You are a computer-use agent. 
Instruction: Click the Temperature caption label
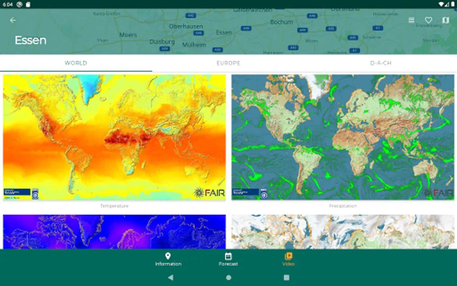click(x=114, y=206)
